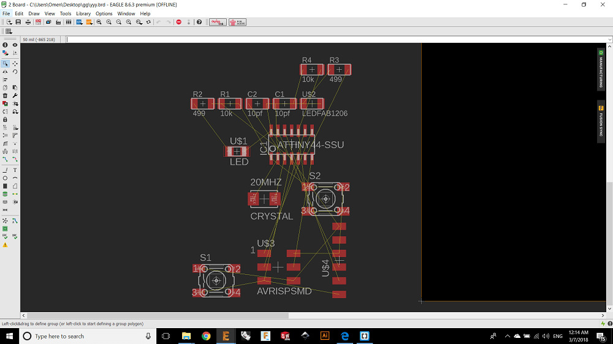Select the Mirror tool
This screenshot has height=344, width=613.
coord(5,72)
